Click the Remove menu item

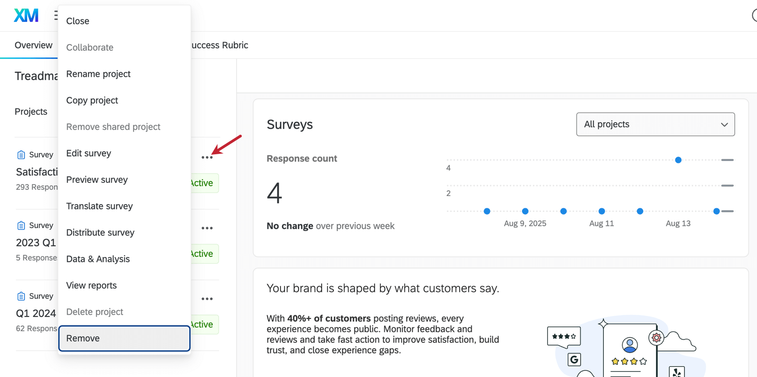click(x=83, y=338)
